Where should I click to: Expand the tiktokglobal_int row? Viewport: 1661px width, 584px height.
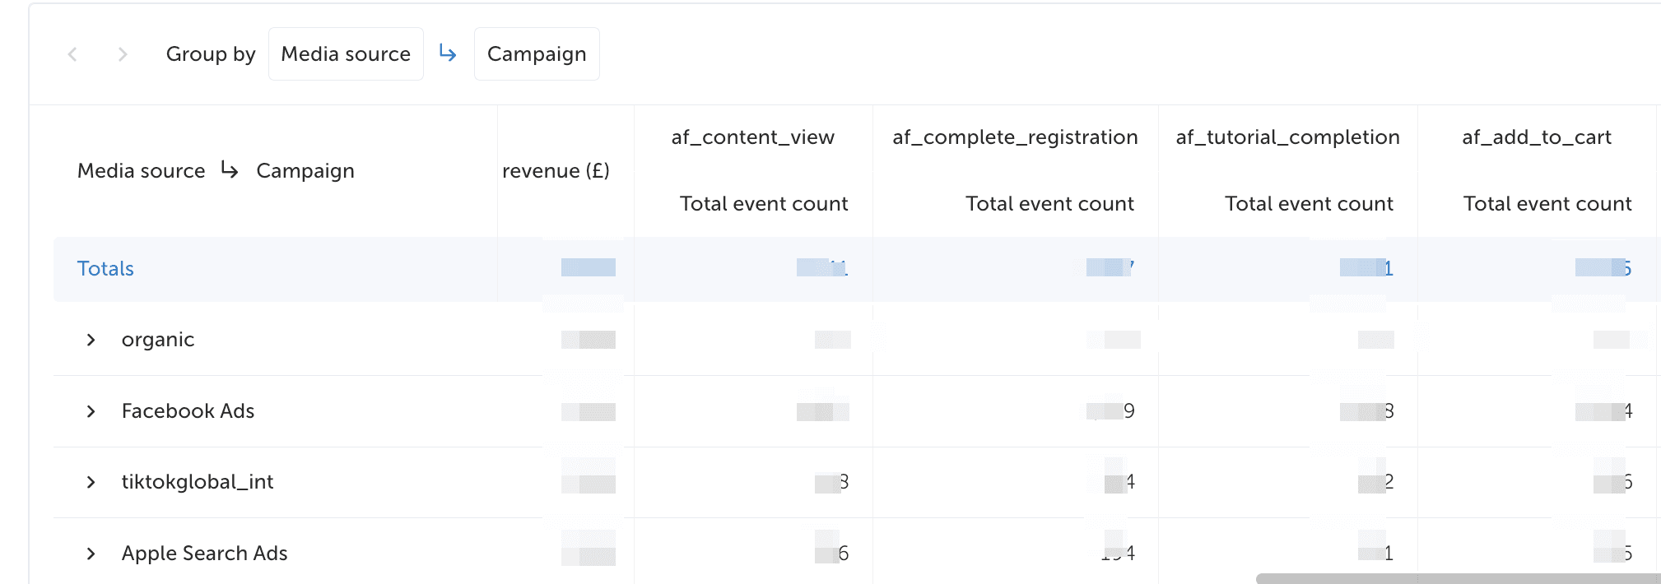pyautogui.click(x=91, y=482)
